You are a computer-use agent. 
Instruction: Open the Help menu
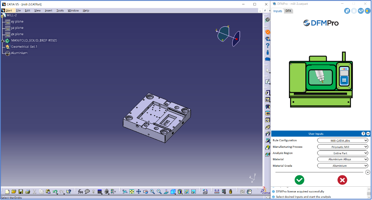point(86,10)
